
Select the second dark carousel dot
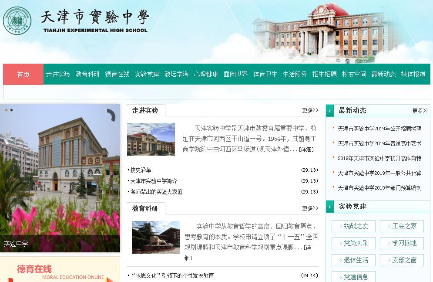click(11, 110)
